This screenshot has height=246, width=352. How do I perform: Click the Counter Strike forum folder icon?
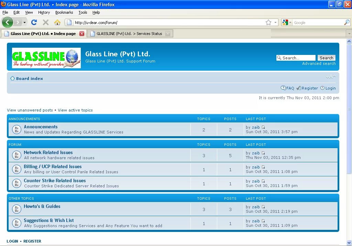click(16, 184)
